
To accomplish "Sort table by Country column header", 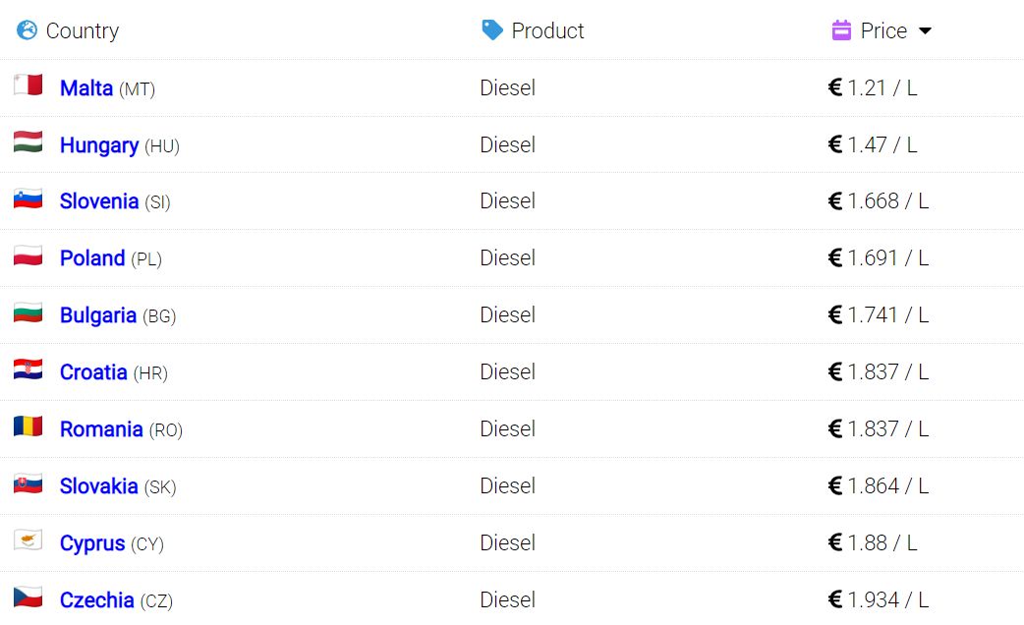I will tap(83, 30).
